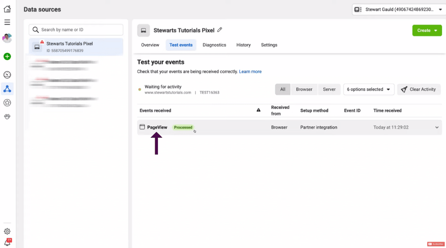Screen dimensions: 446x248
Task: Click the Time received column header
Action: 388,110
